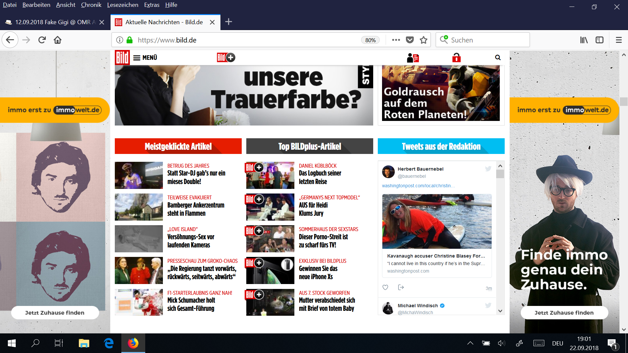
Task: Close the Fake Gigi @ OMR tab
Action: click(102, 22)
